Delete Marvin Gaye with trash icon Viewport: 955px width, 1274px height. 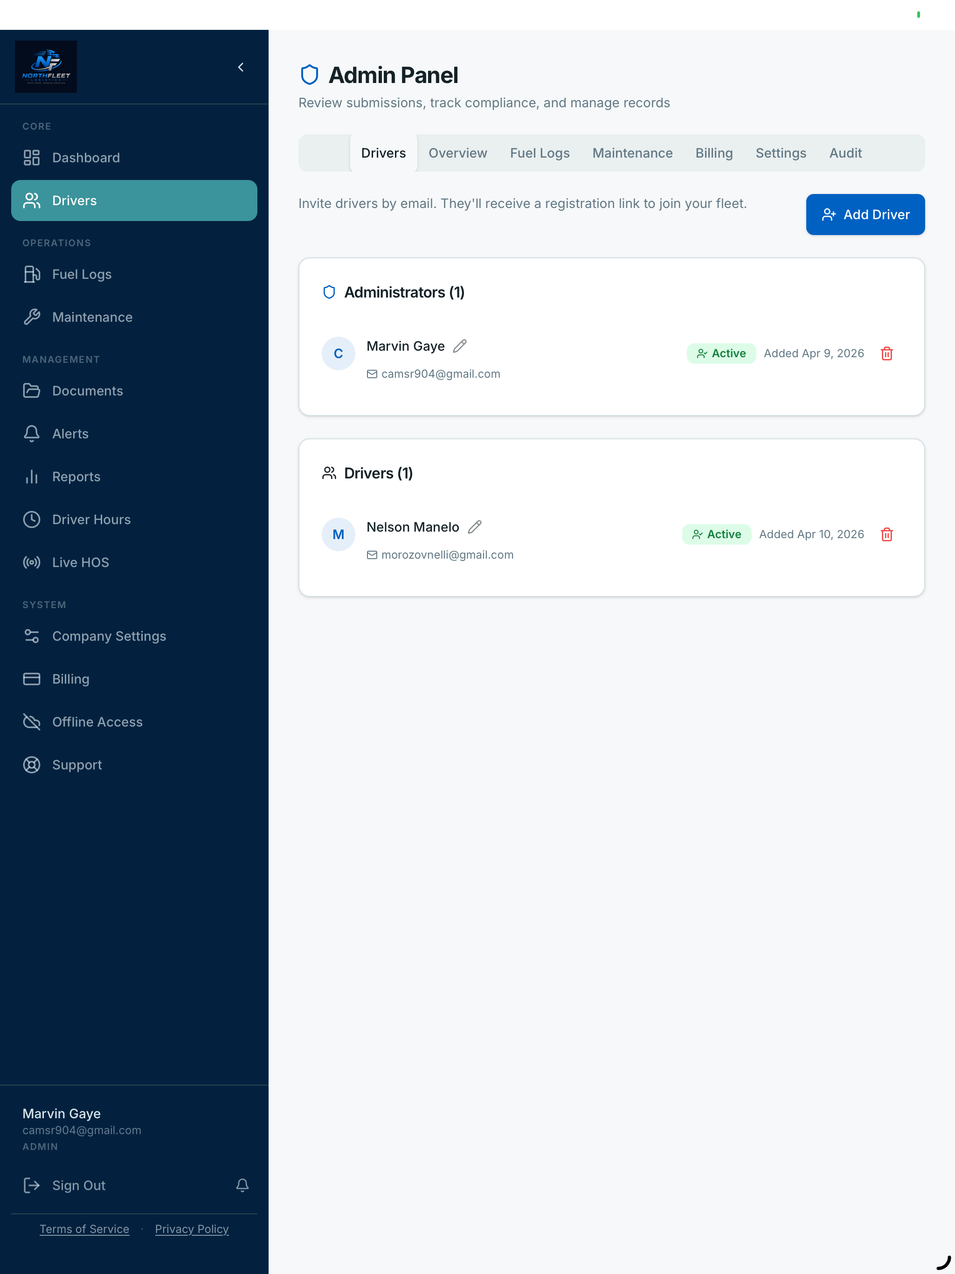887,353
